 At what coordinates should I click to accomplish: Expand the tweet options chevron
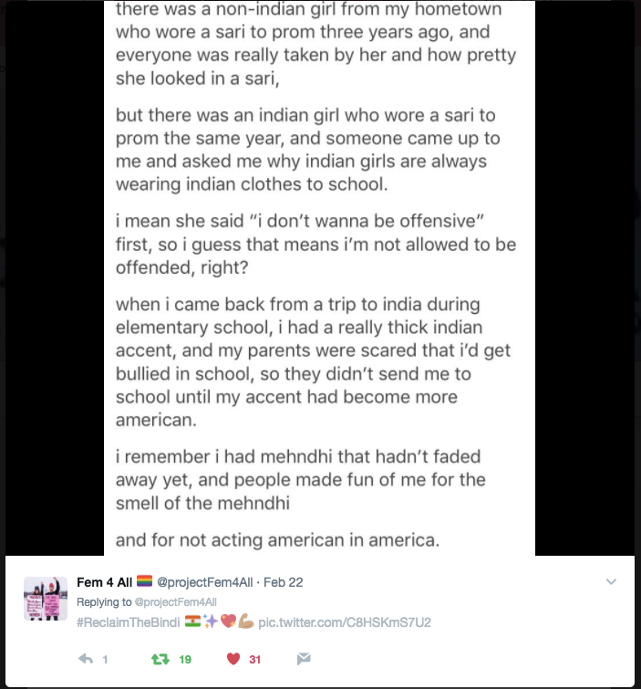tap(611, 582)
